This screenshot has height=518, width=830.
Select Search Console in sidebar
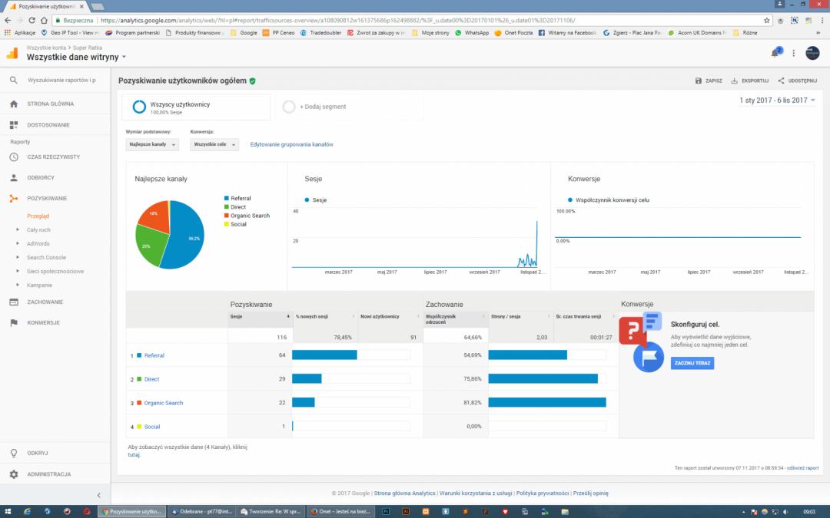click(x=46, y=257)
